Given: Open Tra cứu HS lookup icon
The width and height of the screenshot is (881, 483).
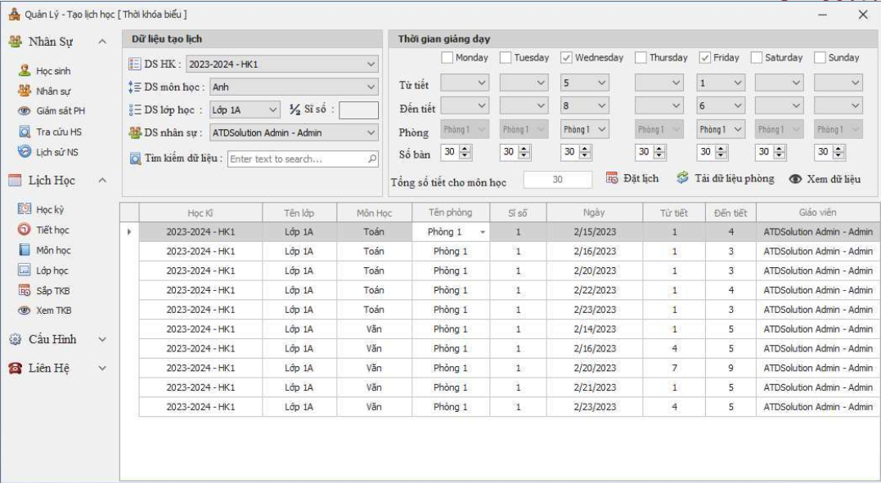Looking at the screenshot, I should (x=25, y=132).
